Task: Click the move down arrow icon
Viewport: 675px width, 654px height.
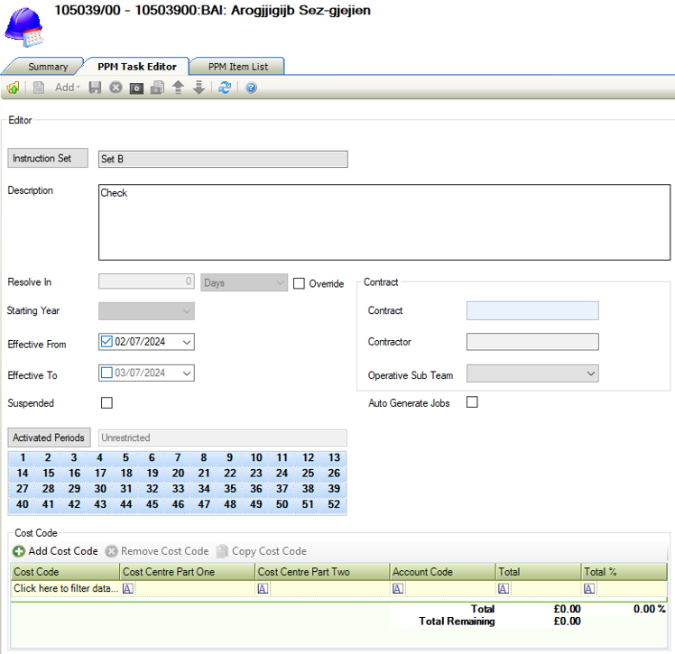Action: pos(199,88)
